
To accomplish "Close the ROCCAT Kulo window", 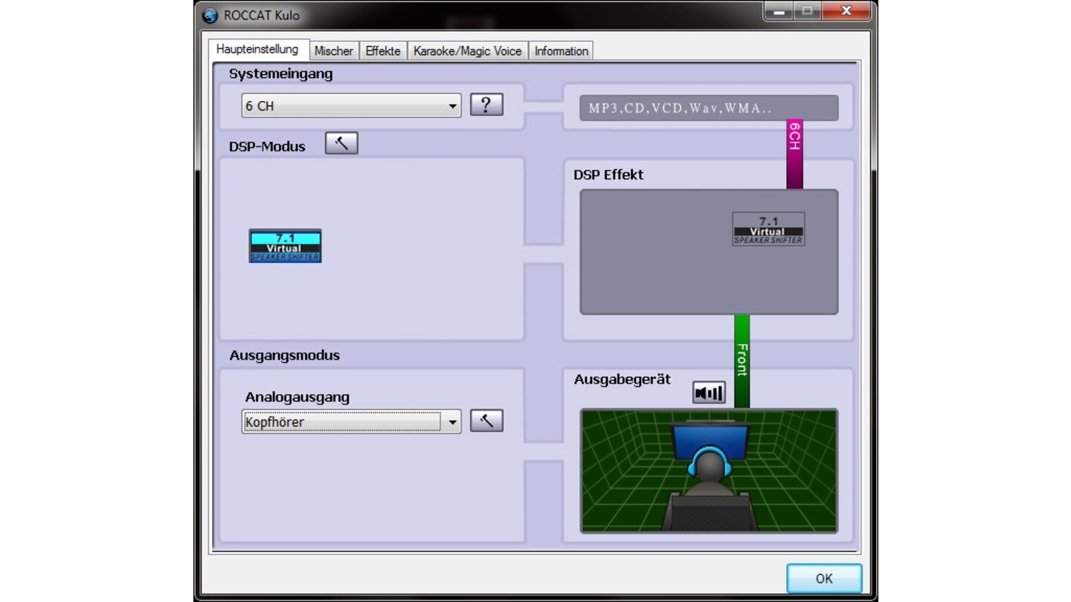I will [846, 12].
